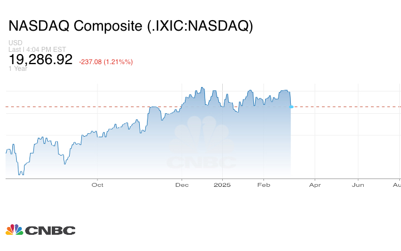The width and height of the screenshot is (401, 251).
Task: Click the red -237.08 change value
Action: pos(106,61)
